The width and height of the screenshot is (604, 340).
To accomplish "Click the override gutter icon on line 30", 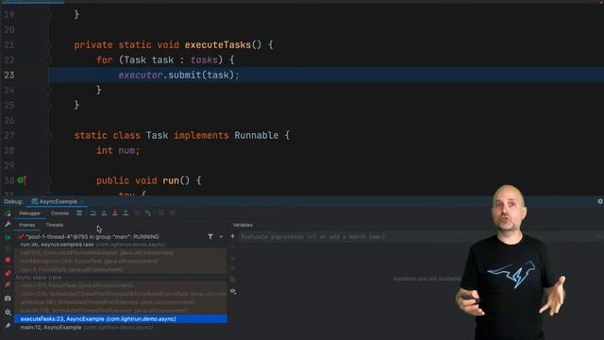I will click(x=22, y=180).
